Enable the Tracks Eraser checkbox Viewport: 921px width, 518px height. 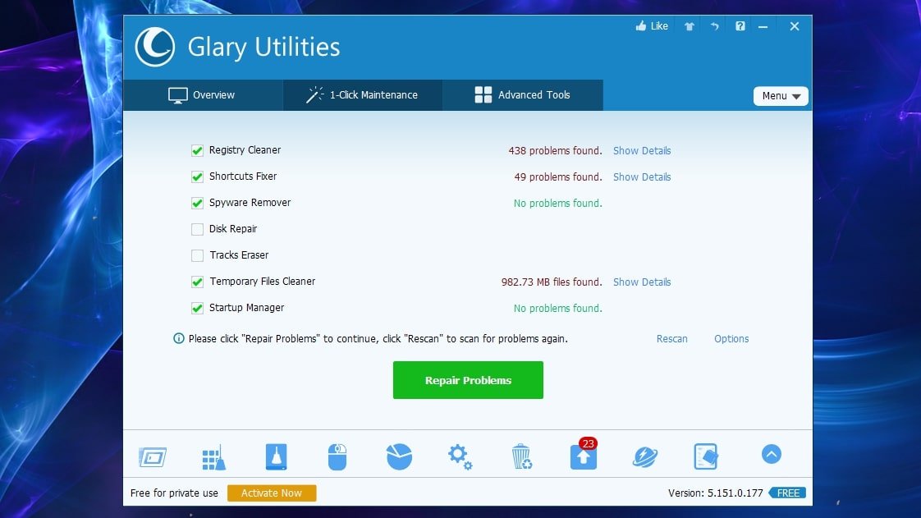(x=197, y=255)
